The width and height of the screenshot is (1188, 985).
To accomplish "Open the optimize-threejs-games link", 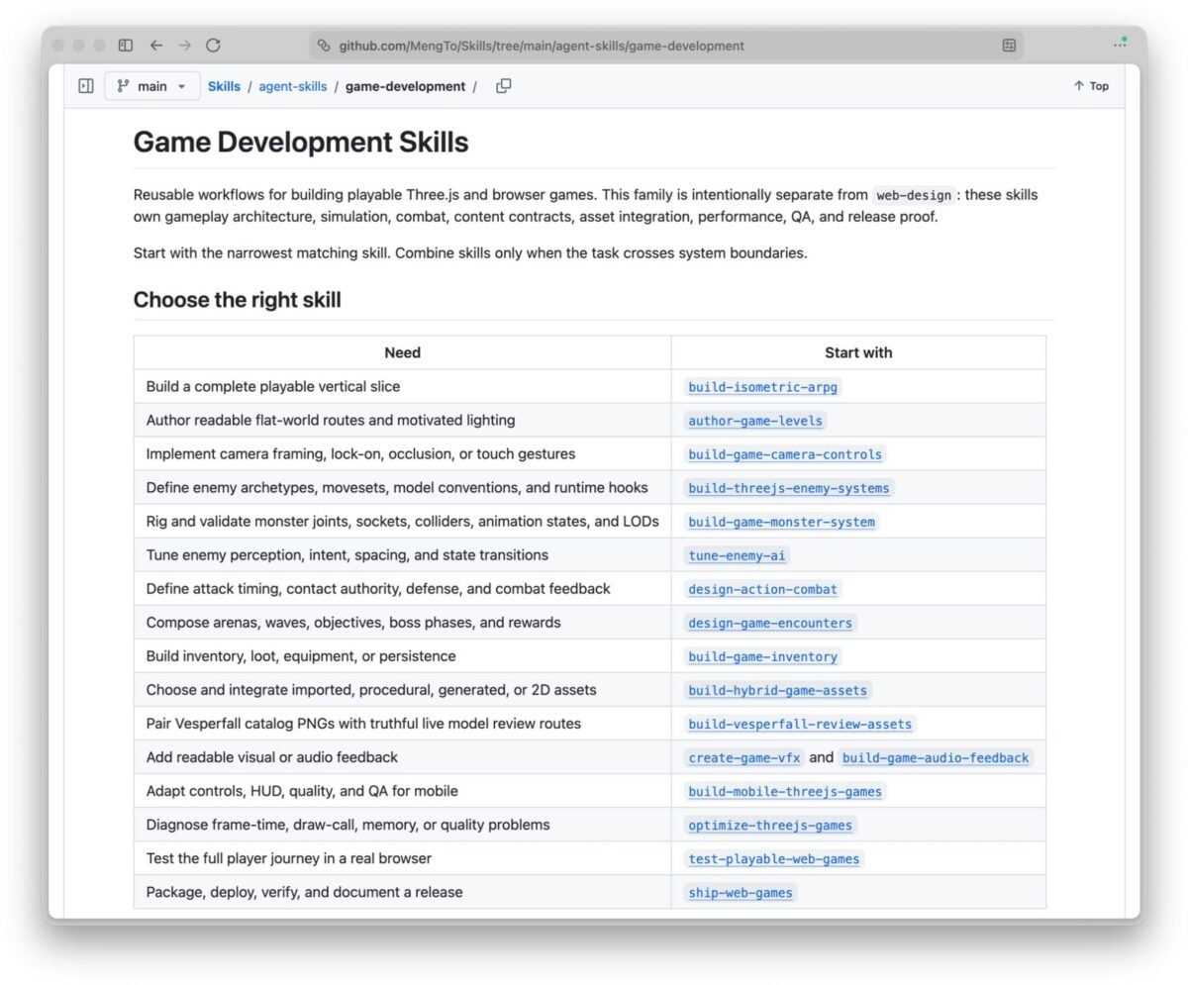I will pos(770,825).
